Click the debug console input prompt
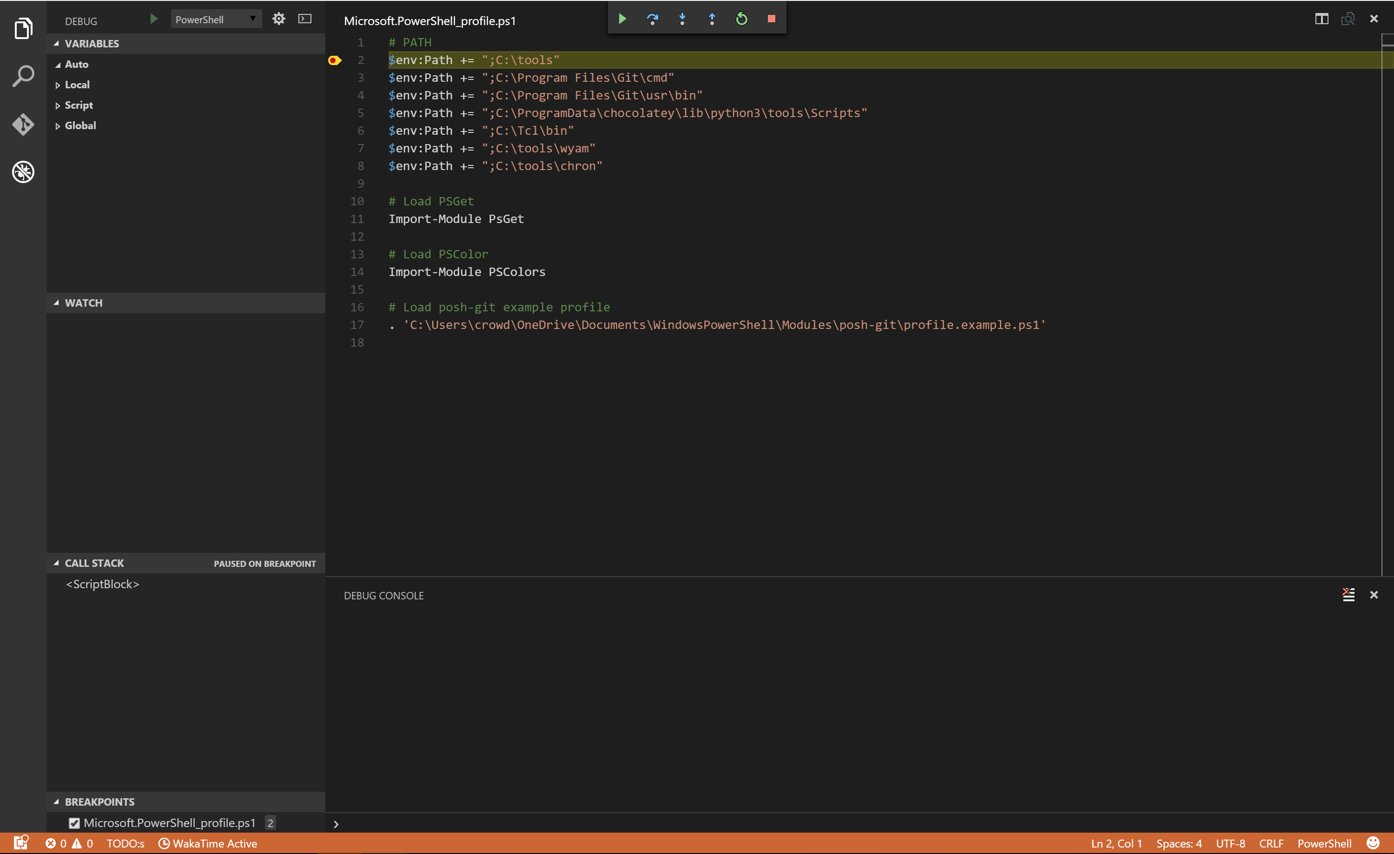The height and width of the screenshot is (854, 1394). pos(860,823)
